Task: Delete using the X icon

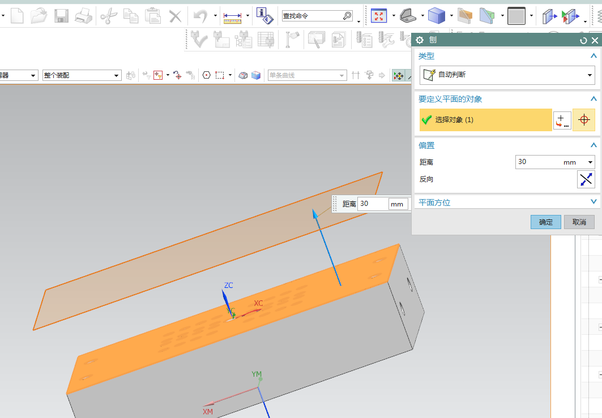Action: pos(175,16)
